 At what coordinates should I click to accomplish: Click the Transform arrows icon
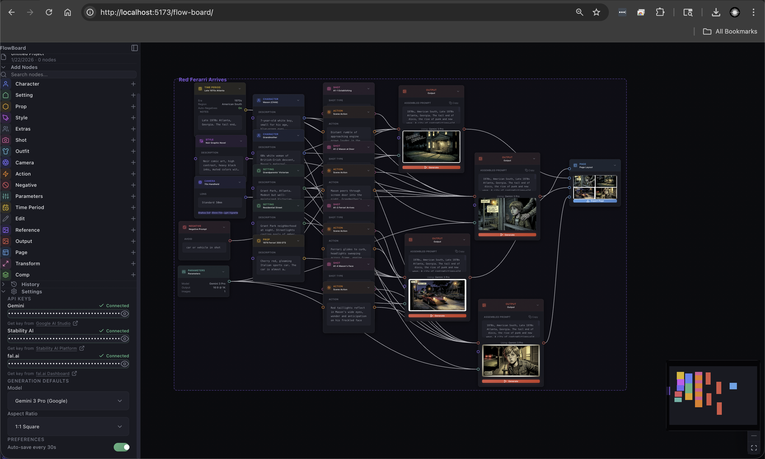pyautogui.click(x=5, y=263)
